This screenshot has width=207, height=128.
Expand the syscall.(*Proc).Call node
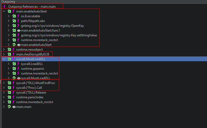click(4, 87)
